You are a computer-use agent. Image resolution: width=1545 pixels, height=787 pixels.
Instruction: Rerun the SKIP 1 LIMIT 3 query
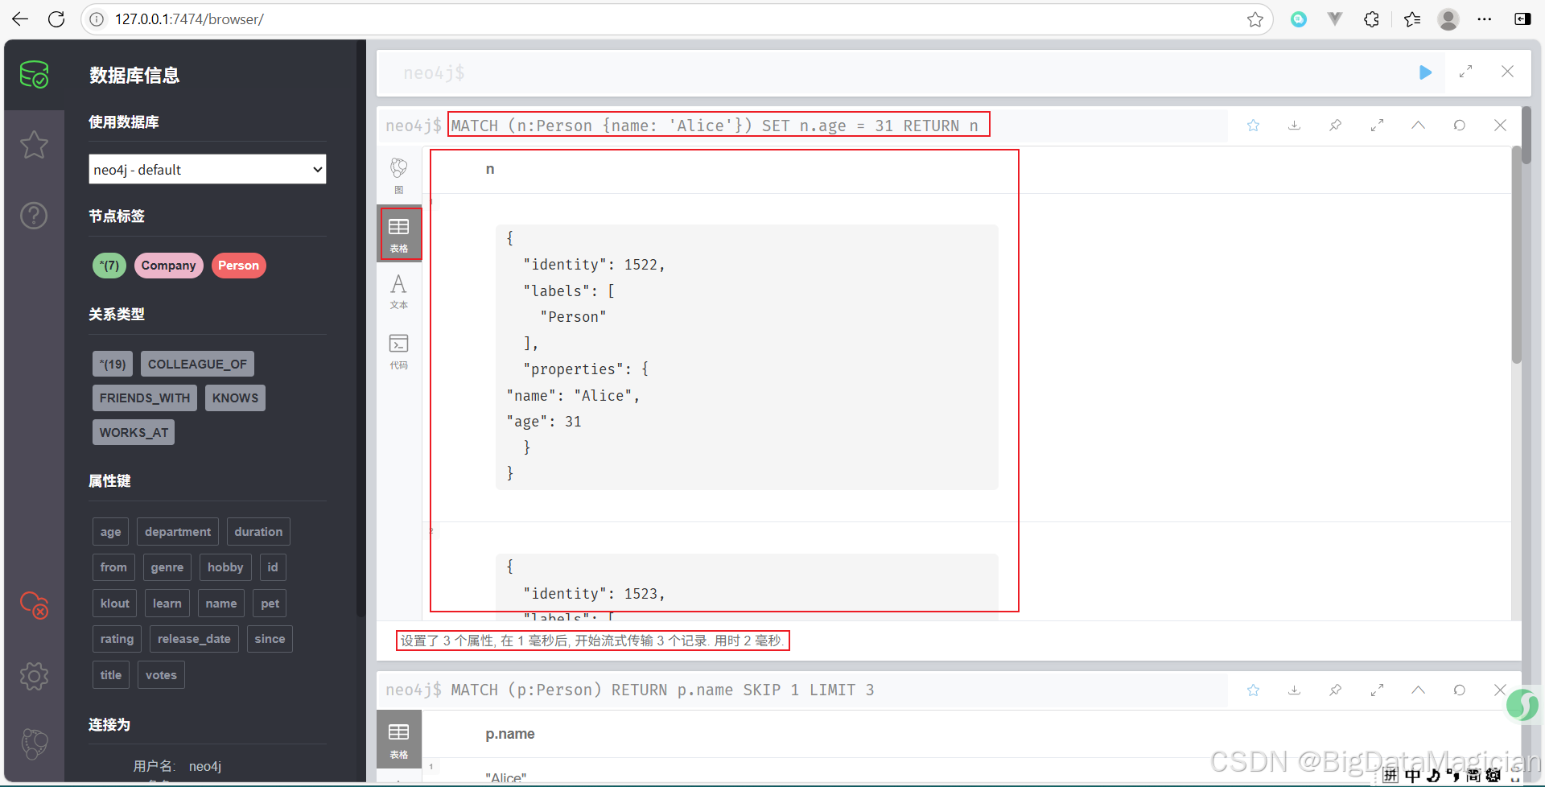tap(1459, 690)
